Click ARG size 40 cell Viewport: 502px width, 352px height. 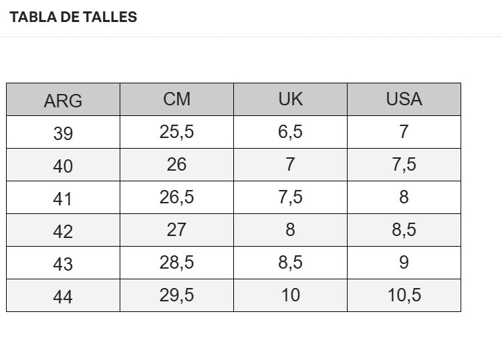(x=63, y=166)
